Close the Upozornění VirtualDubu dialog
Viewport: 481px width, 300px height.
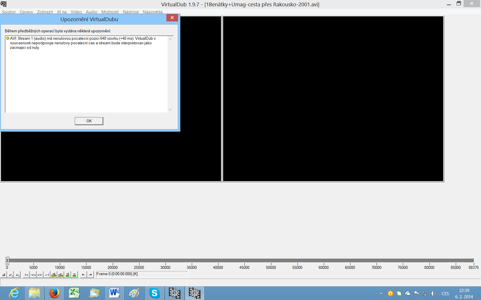tap(172, 18)
